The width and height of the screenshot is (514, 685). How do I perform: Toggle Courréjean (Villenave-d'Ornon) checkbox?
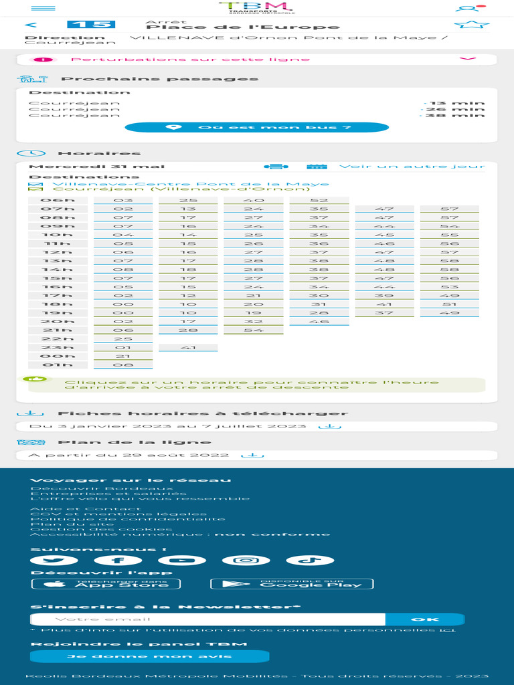click(x=35, y=189)
